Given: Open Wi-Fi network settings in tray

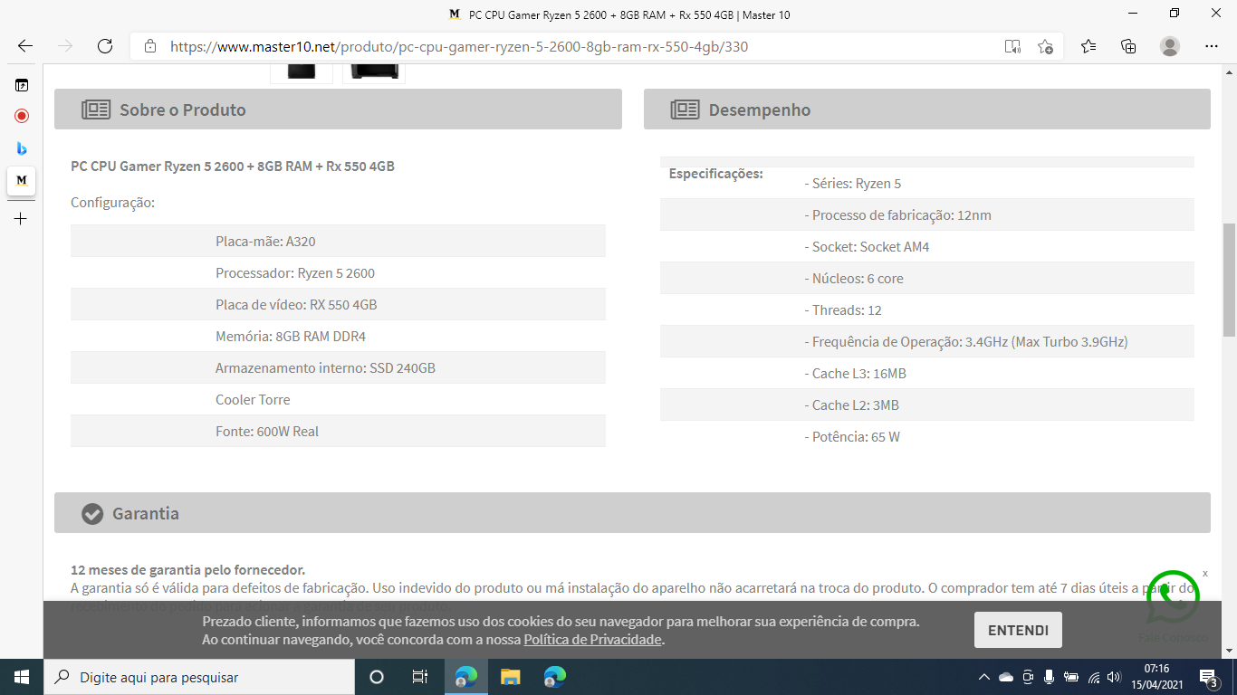Looking at the screenshot, I should pyautogui.click(x=1093, y=677).
